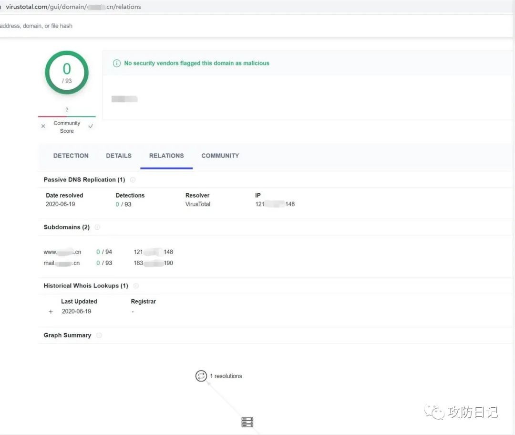Click info icon next to Graph Summary
515x435 pixels.
click(x=99, y=335)
